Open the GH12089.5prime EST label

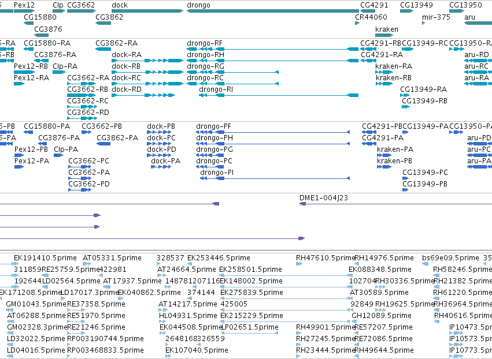point(382,316)
